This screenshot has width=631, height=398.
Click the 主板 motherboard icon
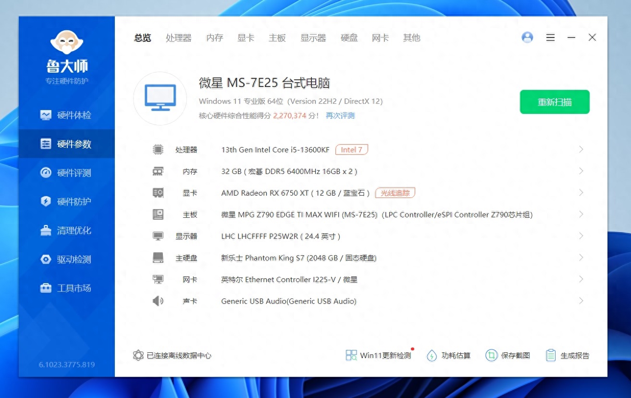click(158, 214)
